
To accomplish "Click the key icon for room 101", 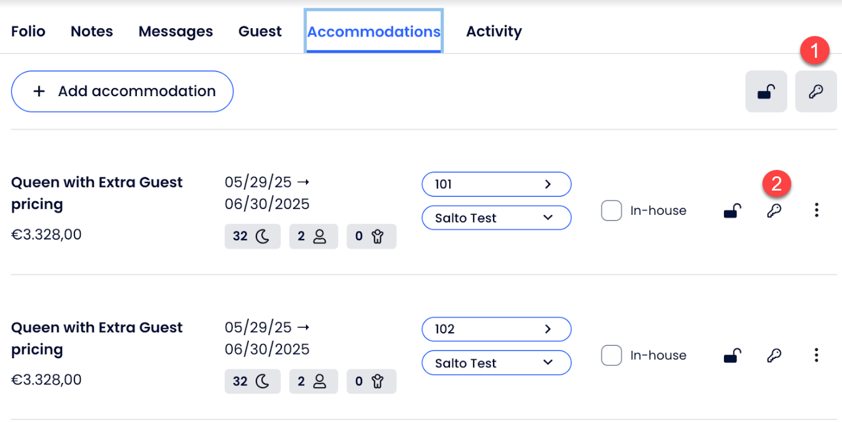I will tap(774, 211).
